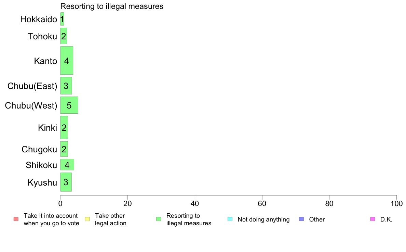Select the Kyushu bar showing 3
Screen dimensions: 406x252
(x=66, y=182)
